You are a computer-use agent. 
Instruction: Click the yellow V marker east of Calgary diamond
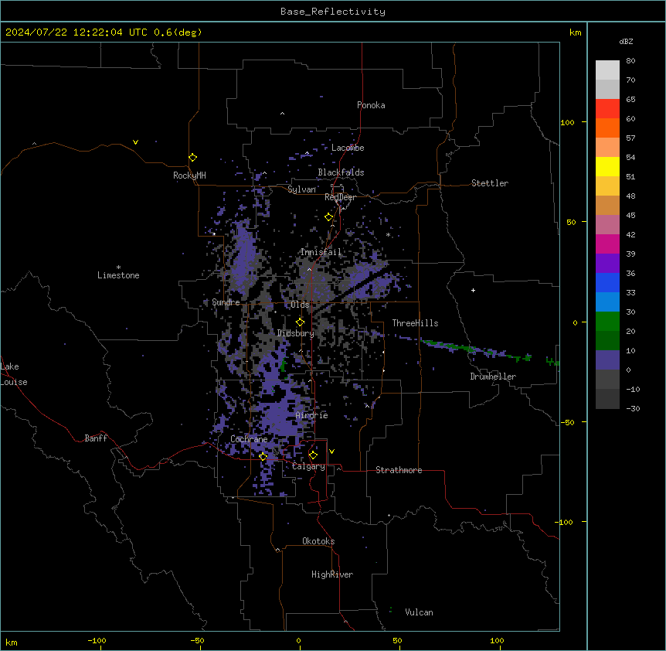pos(331,452)
